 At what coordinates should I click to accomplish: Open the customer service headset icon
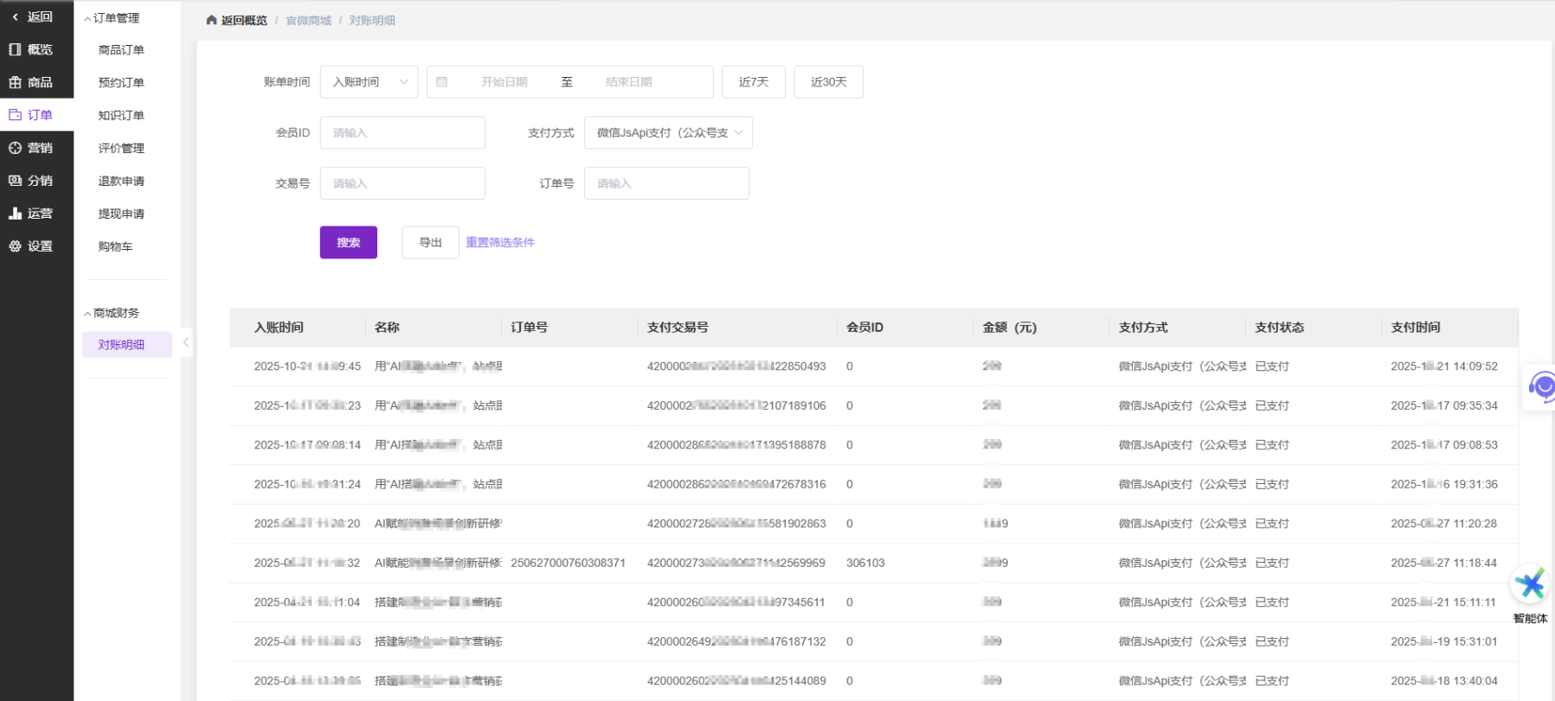(1540, 386)
